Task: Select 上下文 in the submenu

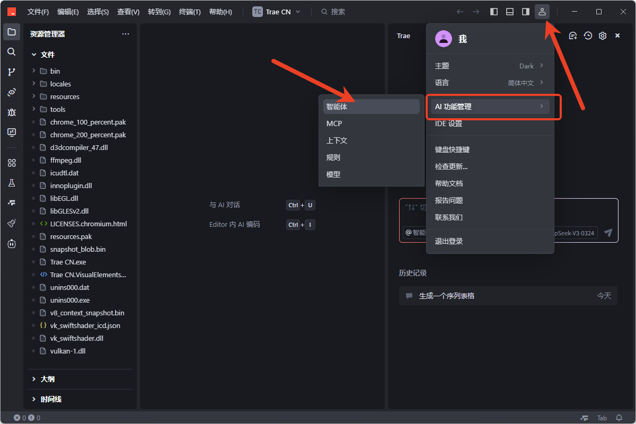Action: tap(372, 140)
